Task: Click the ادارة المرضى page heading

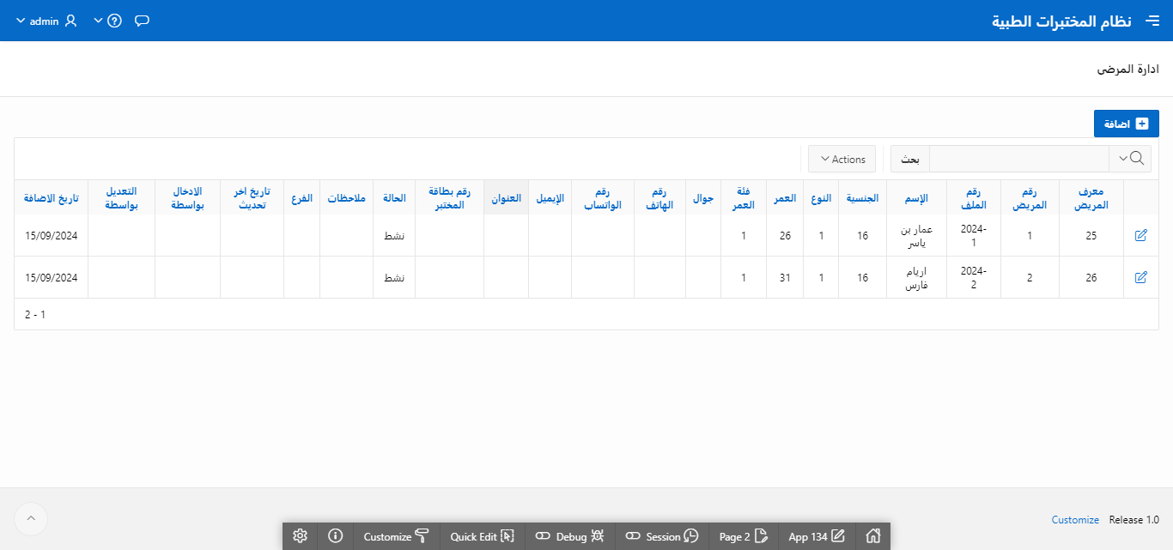Action: click(1128, 70)
